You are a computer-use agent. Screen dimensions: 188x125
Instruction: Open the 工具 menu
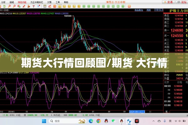[x=58, y=2]
